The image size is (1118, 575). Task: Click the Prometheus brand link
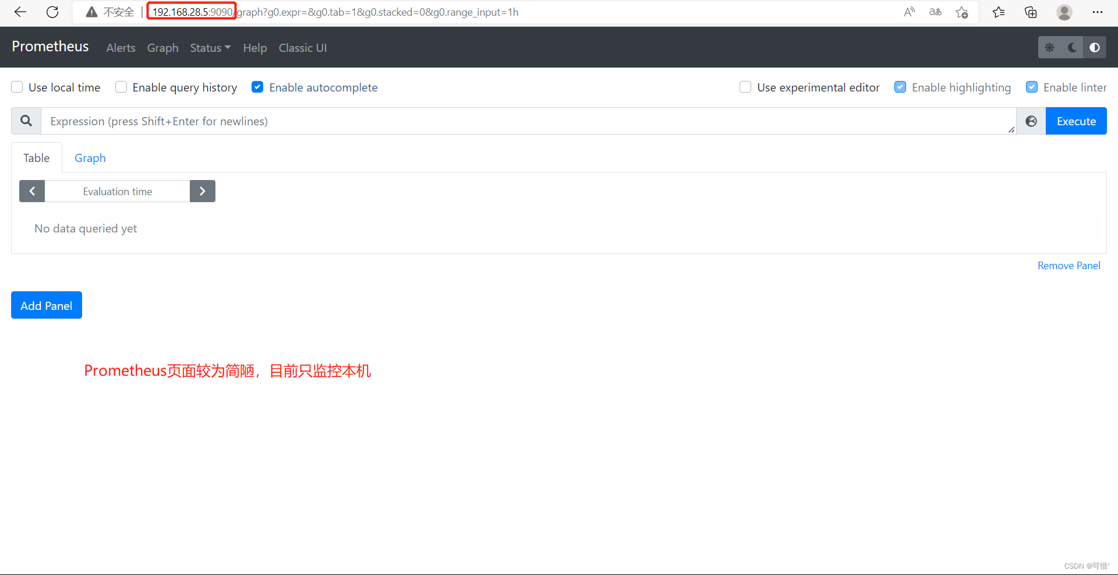51,47
